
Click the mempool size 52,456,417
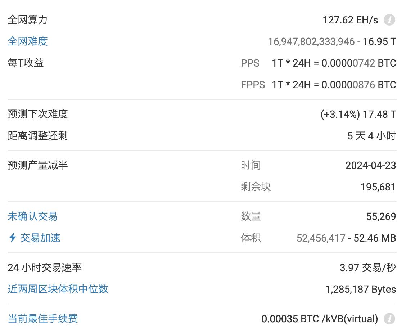click(x=320, y=238)
